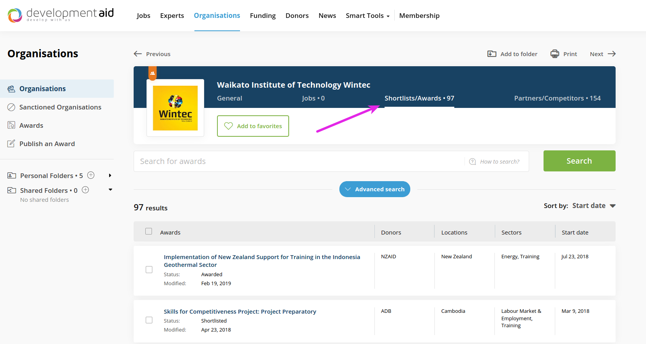Select the Skills for Competitiveness Project checkbox
This screenshot has height=344, width=646.
(149, 320)
